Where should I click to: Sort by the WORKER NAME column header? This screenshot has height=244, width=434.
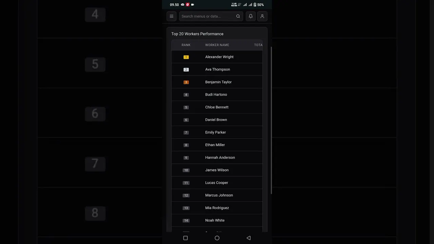[217, 45]
